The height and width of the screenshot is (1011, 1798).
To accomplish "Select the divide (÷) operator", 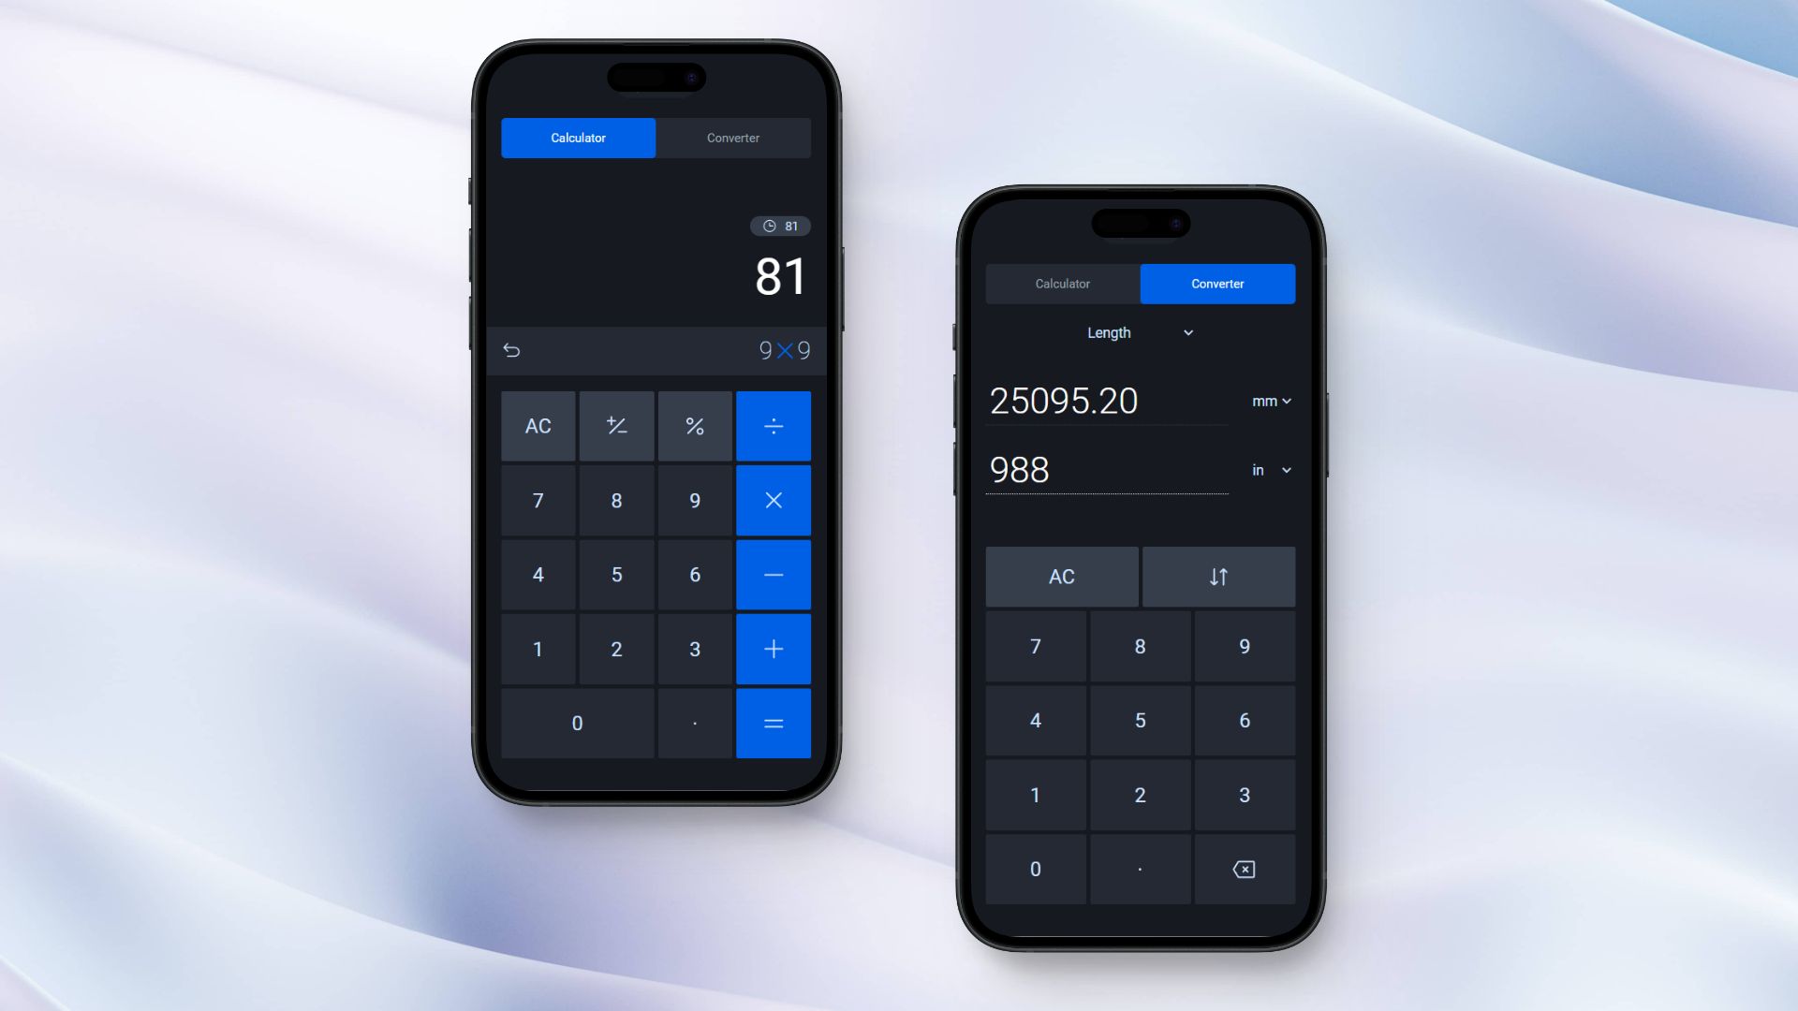I will pos(773,425).
